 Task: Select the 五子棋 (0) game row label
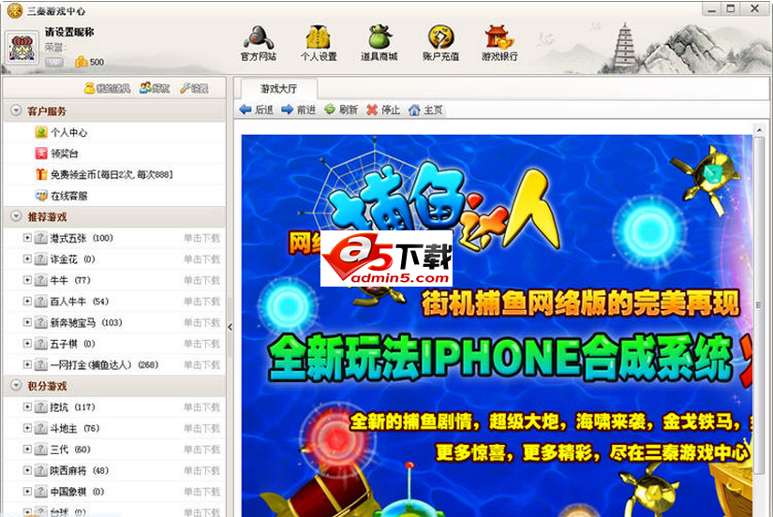tap(72, 344)
